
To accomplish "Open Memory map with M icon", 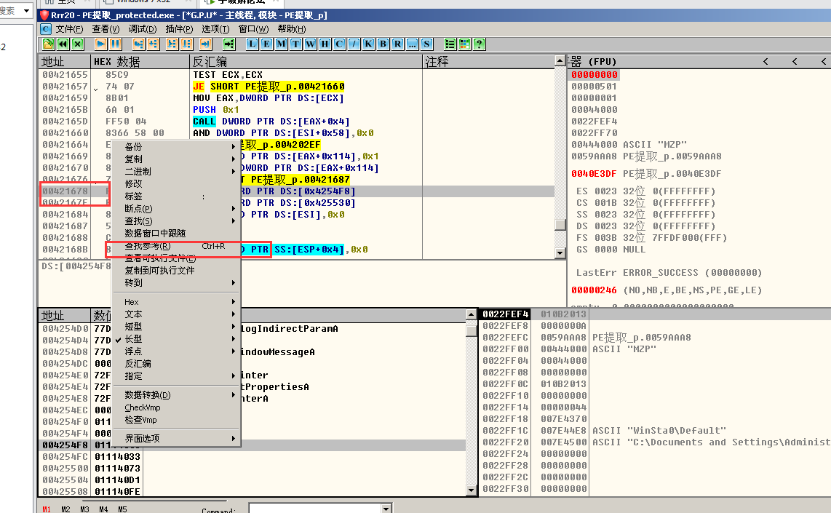I will (x=281, y=44).
